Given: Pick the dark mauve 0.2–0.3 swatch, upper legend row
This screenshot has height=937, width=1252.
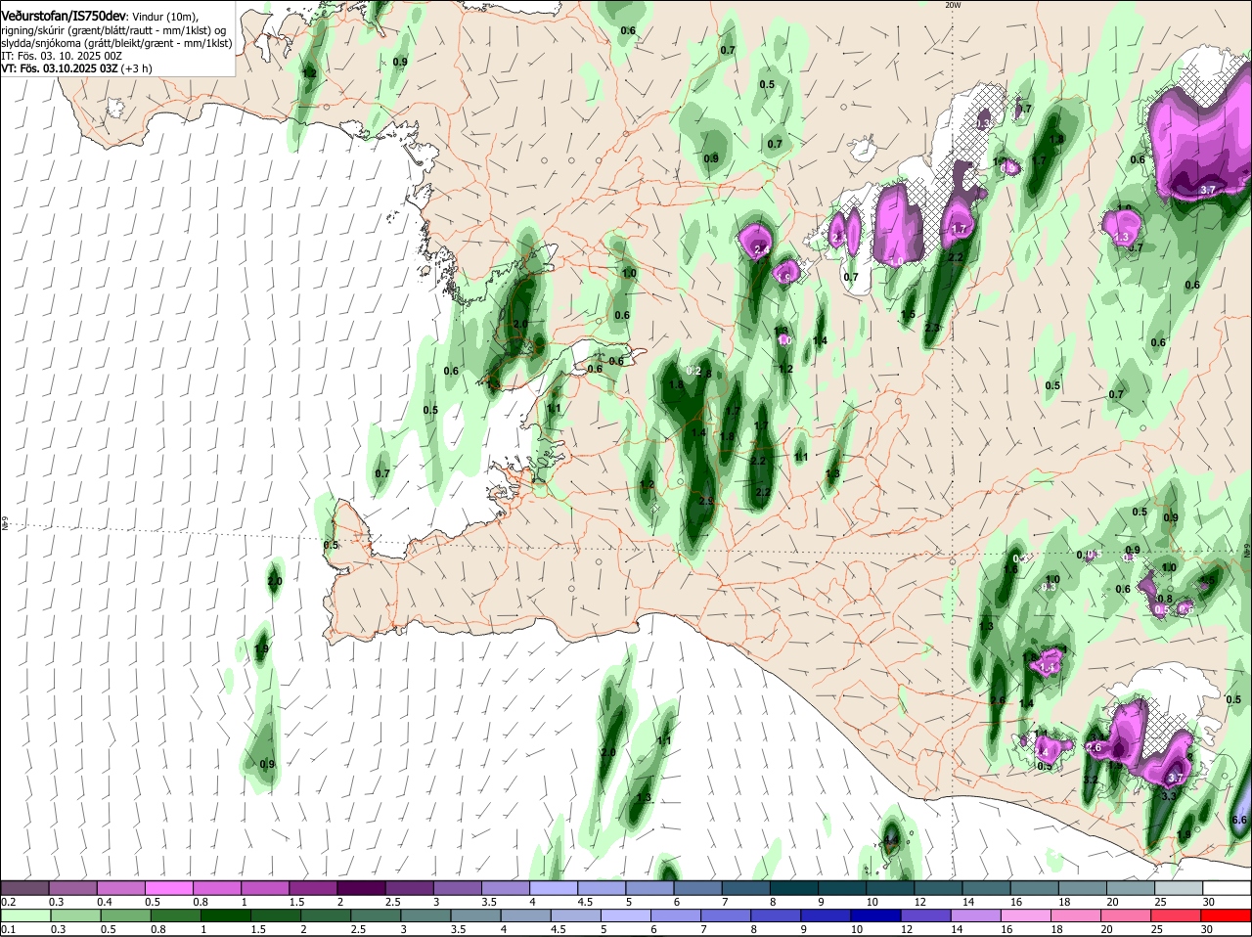Looking at the screenshot, I should [x=25, y=889].
